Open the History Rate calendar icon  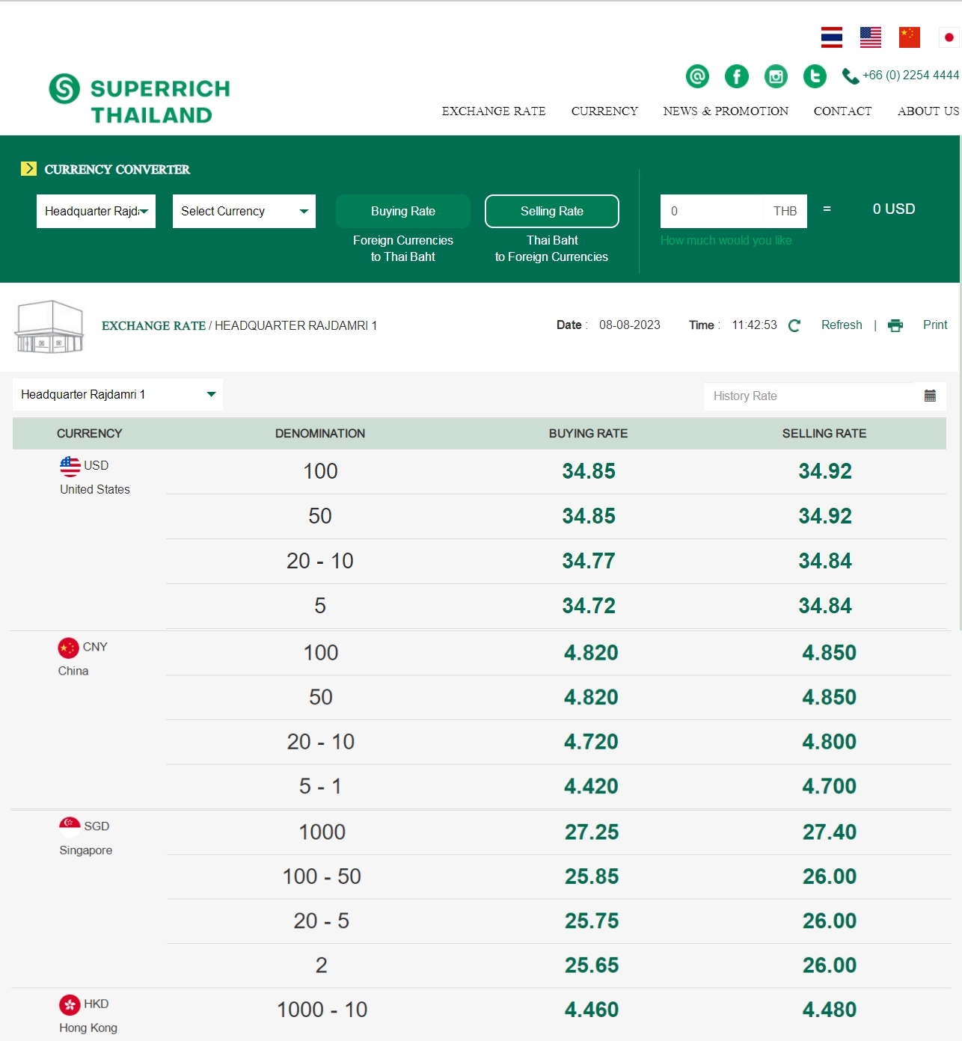[930, 396]
